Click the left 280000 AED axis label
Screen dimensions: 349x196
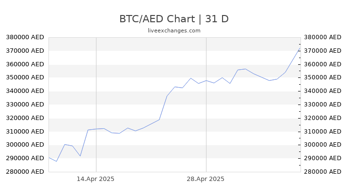[25, 171]
